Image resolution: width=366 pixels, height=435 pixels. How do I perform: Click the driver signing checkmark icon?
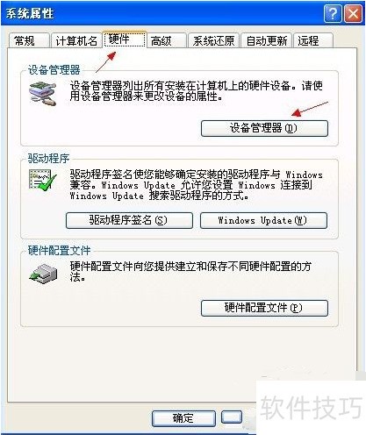pos(43,180)
